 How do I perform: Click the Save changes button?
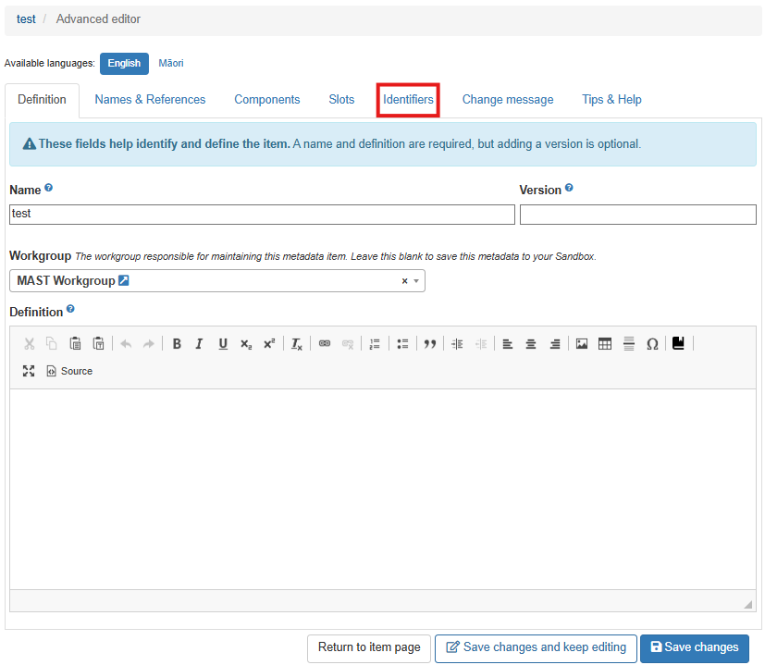point(694,647)
